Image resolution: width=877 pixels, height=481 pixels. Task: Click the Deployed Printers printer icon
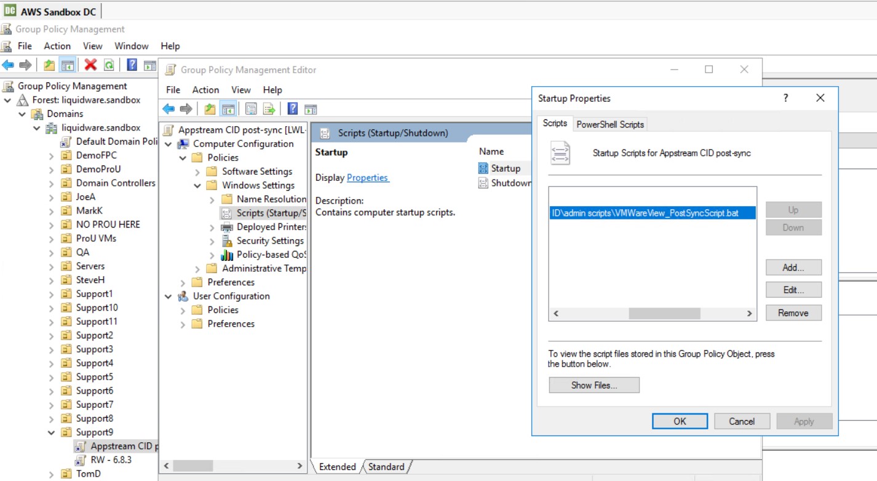tap(227, 227)
